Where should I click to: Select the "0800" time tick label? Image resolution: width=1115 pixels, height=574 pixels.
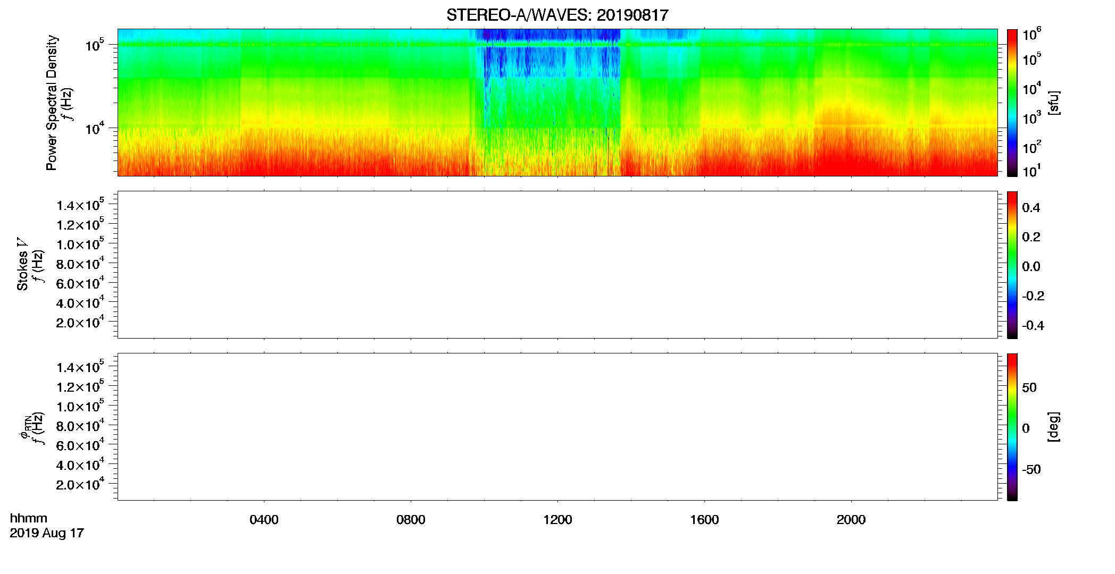[x=411, y=520]
